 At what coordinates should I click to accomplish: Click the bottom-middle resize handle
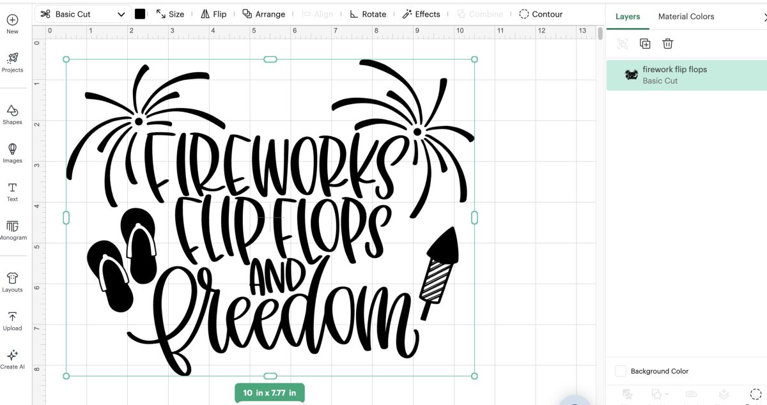270,376
